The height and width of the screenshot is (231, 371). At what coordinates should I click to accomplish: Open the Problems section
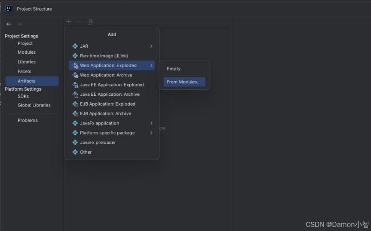pyautogui.click(x=27, y=120)
